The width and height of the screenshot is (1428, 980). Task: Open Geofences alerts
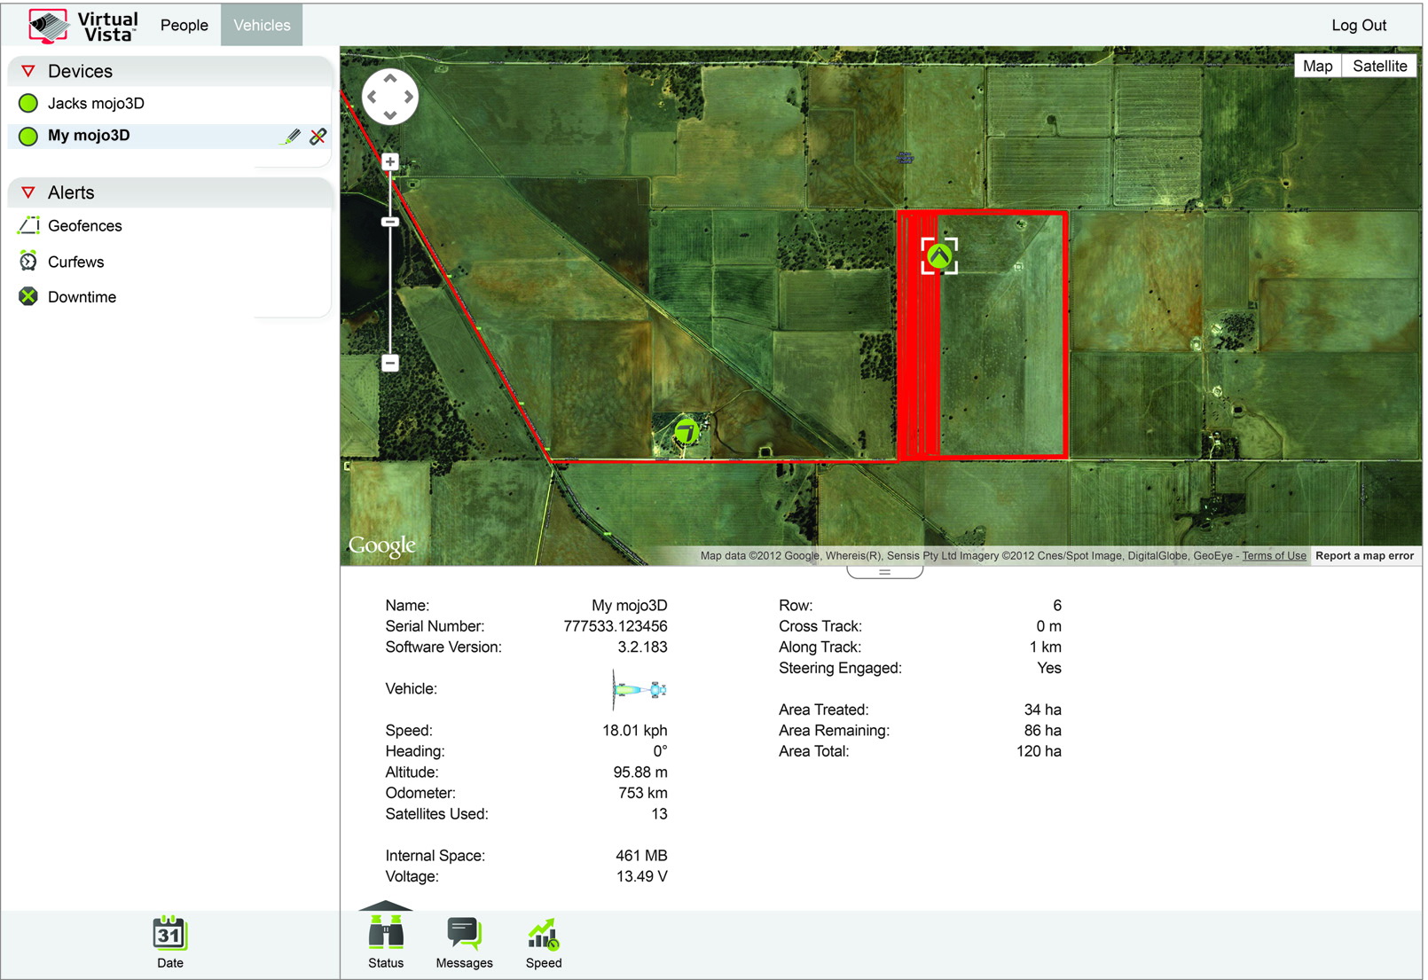[85, 226]
